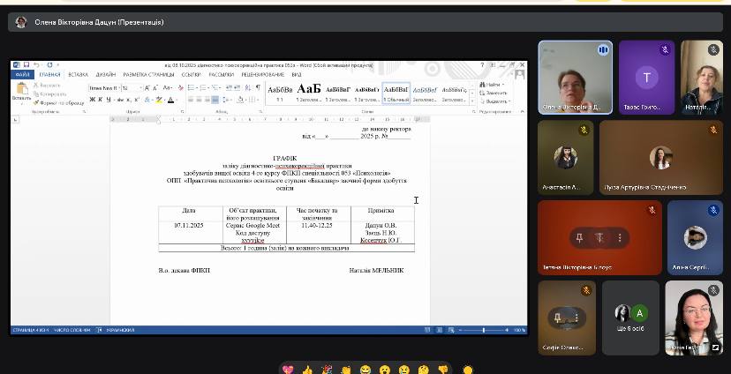Image resolution: width=731 pixels, height=374 pixels.
Task: Send the heart emoji reaction
Action: tap(287, 370)
